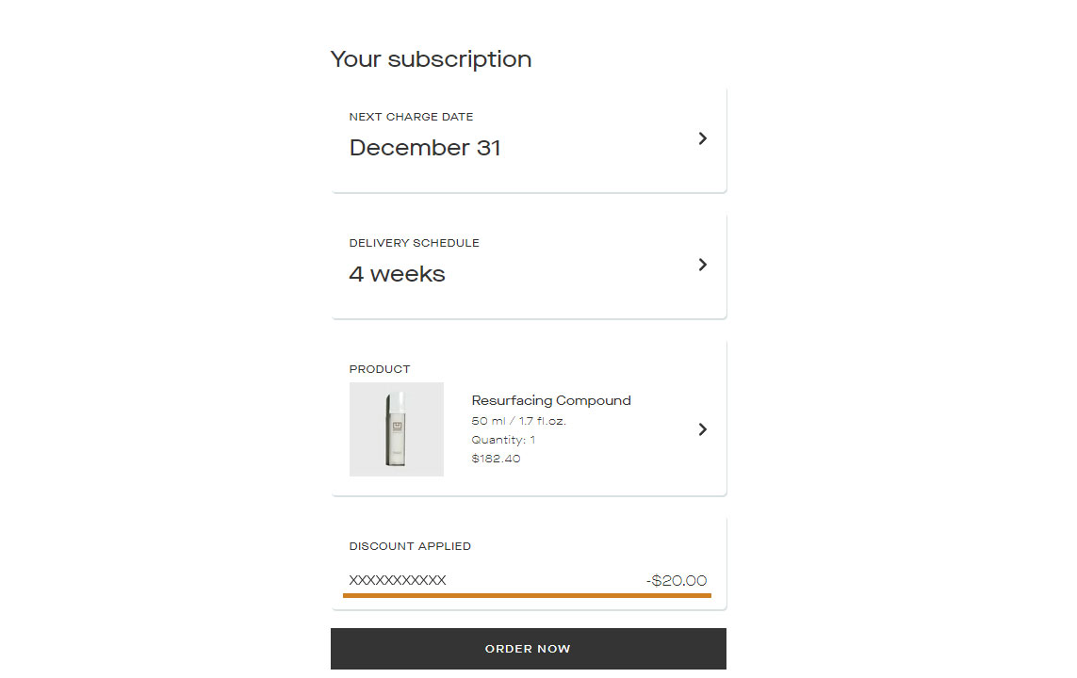Select the 4 weeks delivery schedule
1077x678 pixels.
pyautogui.click(x=397, y=274)
